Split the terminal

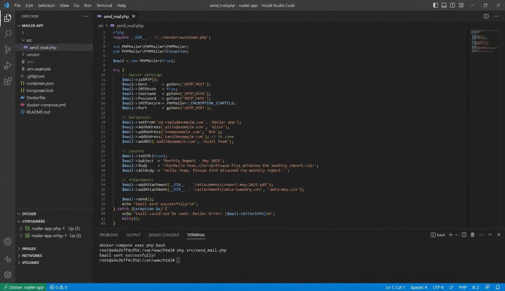pyautogui.click(x=464, y=235)
